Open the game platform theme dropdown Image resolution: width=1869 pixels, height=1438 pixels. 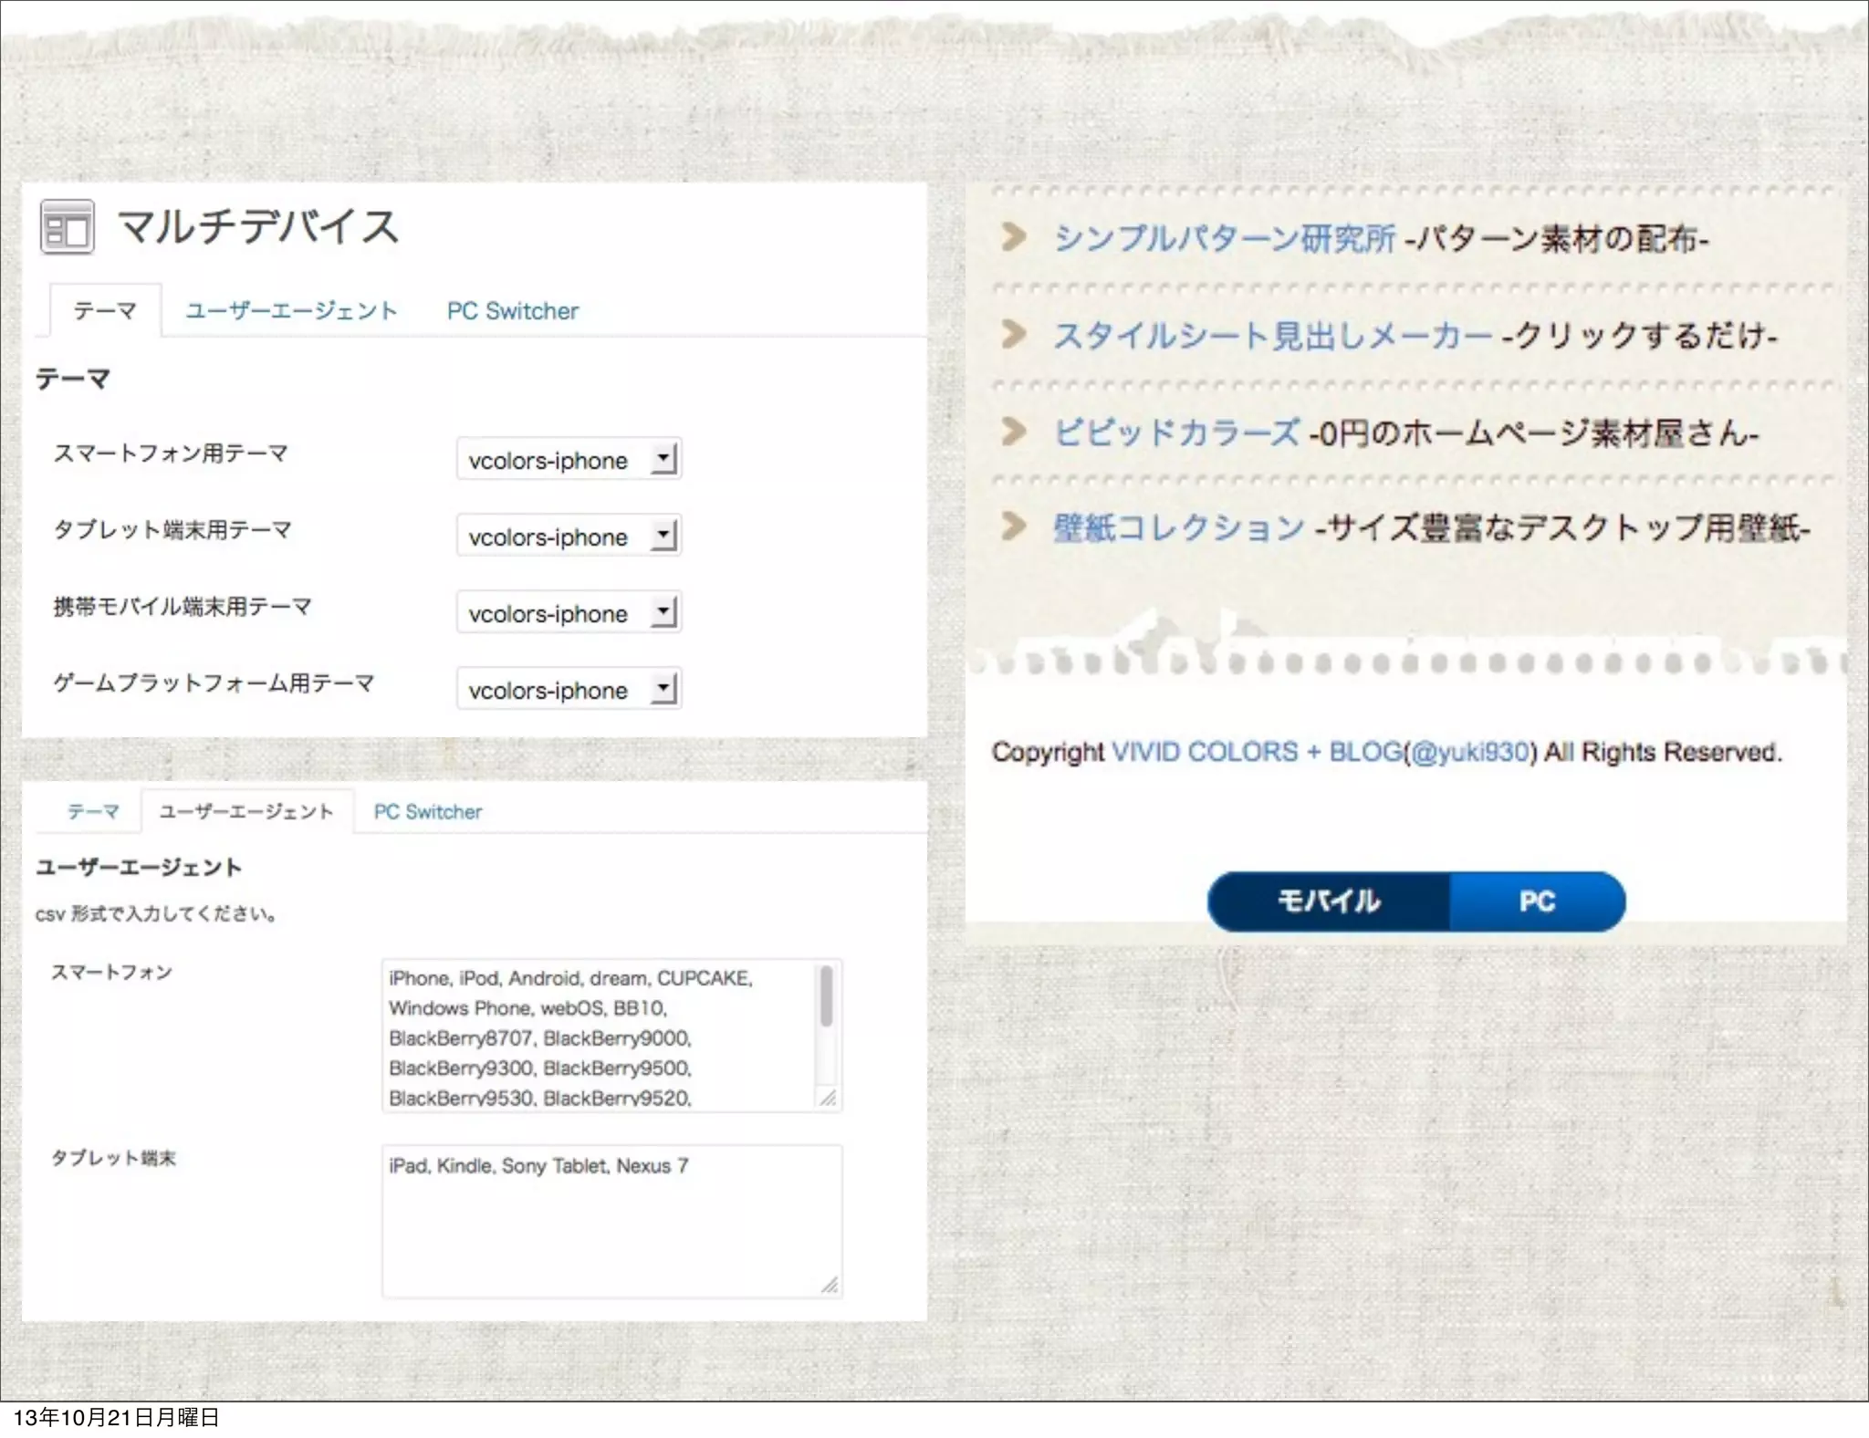point(569,689)
